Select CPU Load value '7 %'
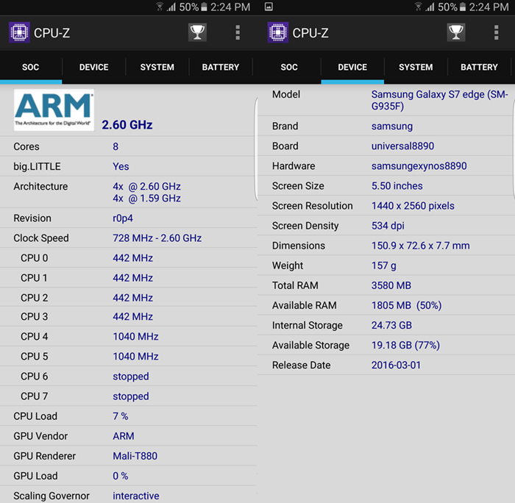515x503 pixels. (x=121, y=416)
